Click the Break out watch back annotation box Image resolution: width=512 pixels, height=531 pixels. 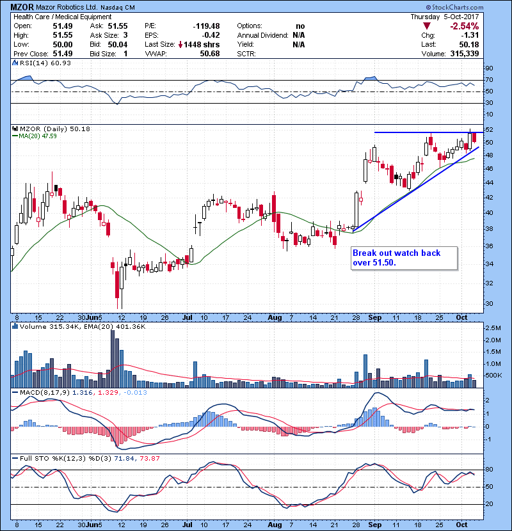404,258
